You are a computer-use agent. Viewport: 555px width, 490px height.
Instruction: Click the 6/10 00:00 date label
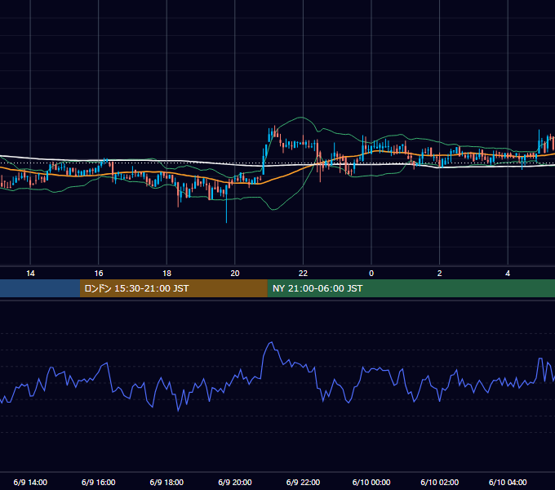tap(371, 482)
